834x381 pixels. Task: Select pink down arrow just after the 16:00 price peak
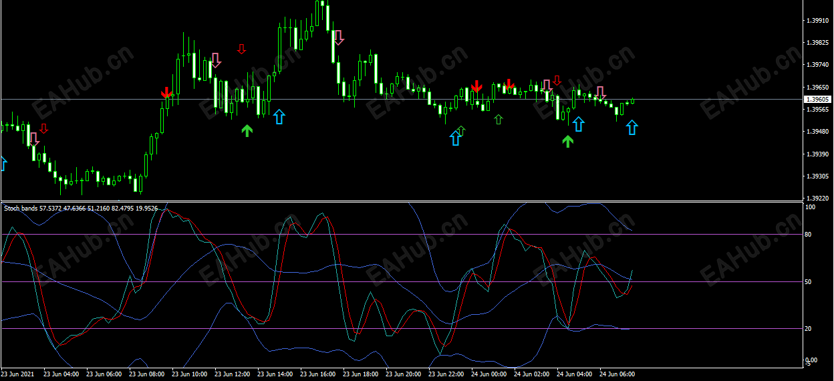pos(339,37)
